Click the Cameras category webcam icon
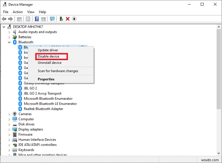222x163 pixels. (15, 114)
